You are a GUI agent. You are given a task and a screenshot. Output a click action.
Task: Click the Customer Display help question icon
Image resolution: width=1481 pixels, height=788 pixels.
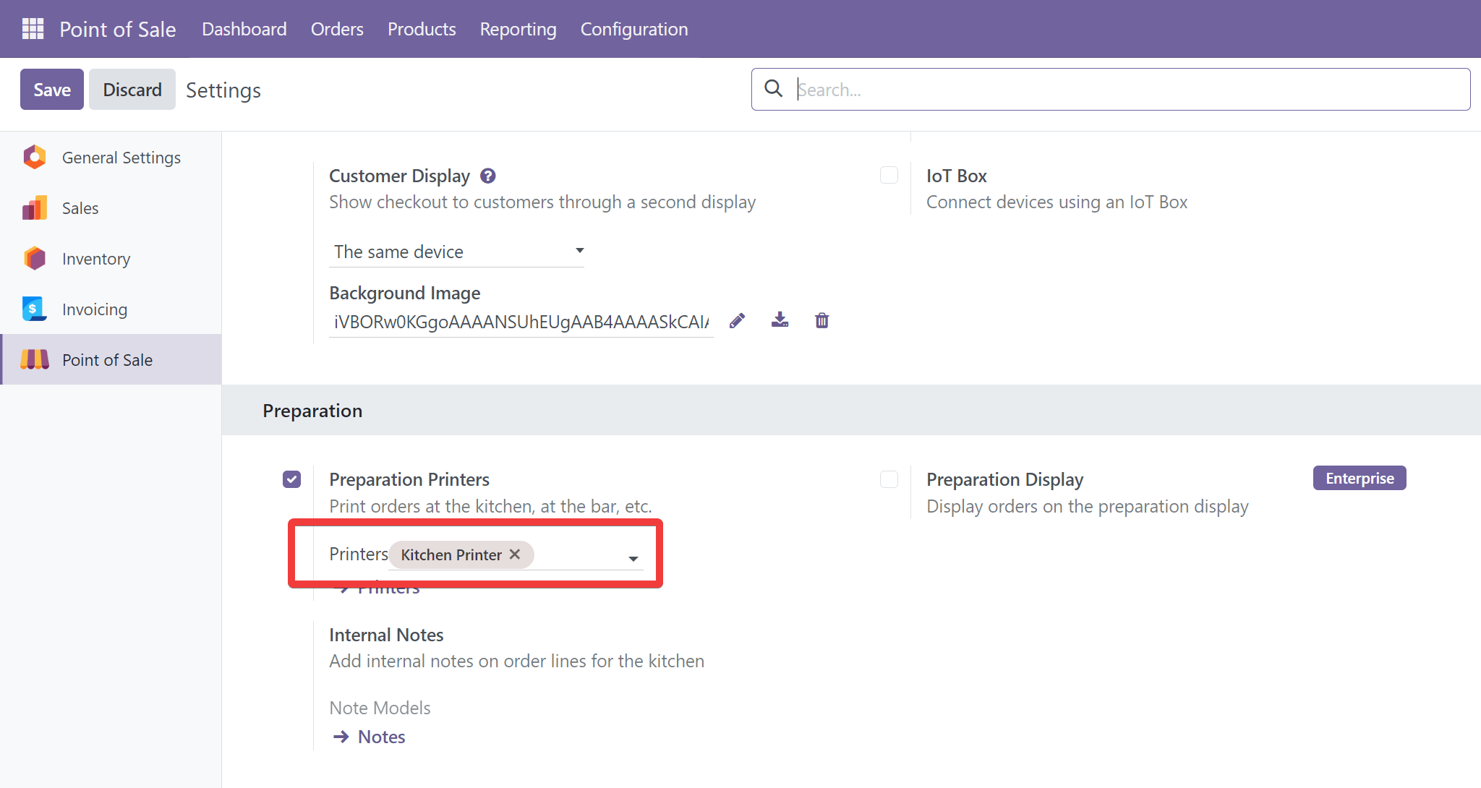(x=488, y=176)
